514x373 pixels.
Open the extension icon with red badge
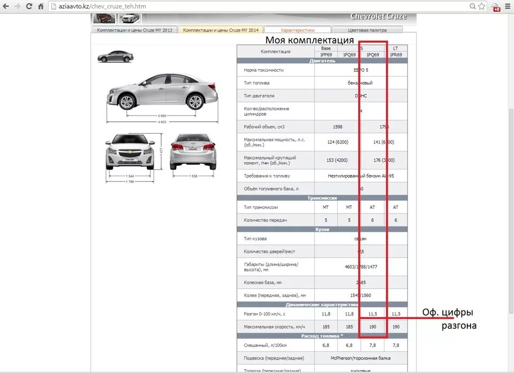pyautogui.click(x=496, y=7)
